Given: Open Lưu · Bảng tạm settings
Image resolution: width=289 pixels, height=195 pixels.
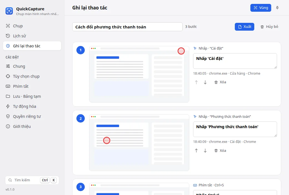Looking at the screenshot, I should pos(32,96).
